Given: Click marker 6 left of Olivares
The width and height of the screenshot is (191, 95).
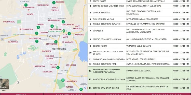Looking at the screenshot, I should tap(37, 33).
